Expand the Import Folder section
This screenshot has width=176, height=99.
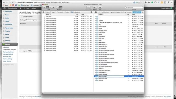(x=21, y=51)
